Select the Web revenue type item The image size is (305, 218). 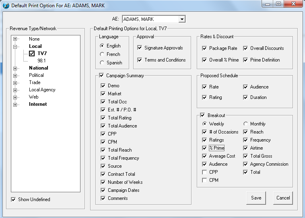pyautogui.click(x=34, y=97)
